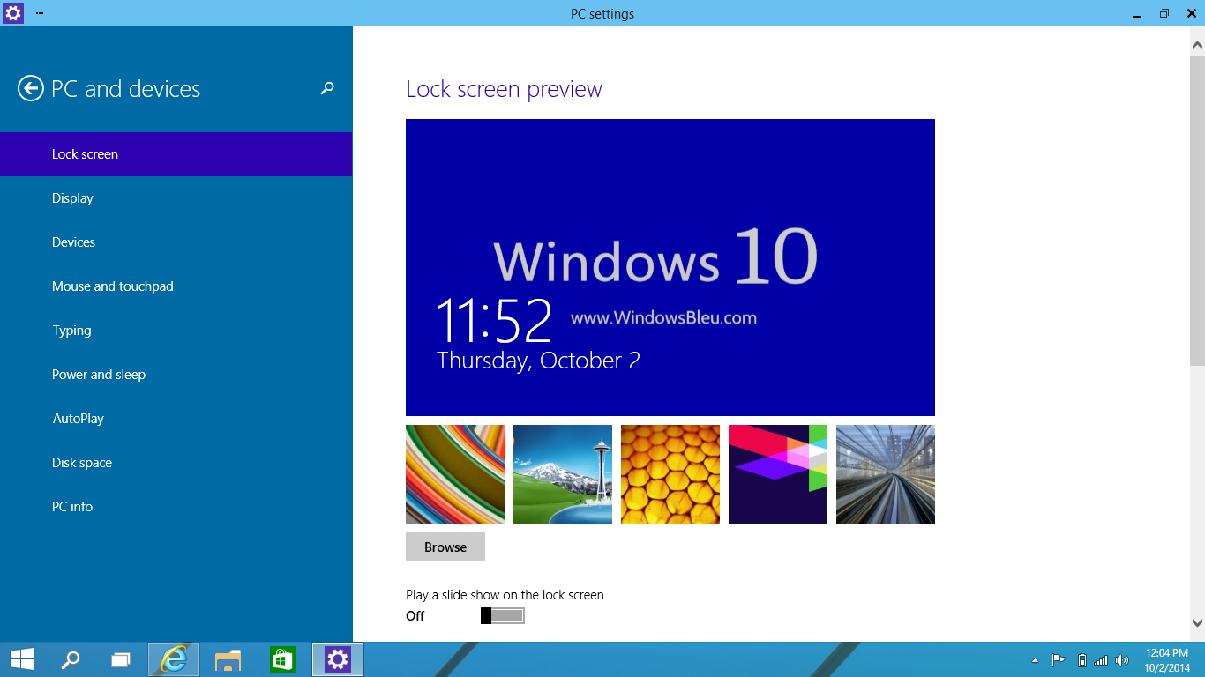Image resolution: width=1205 pixels, height=677 pixels.
Task: Open the volume icon in the system tray
Action: point(1120,658)
